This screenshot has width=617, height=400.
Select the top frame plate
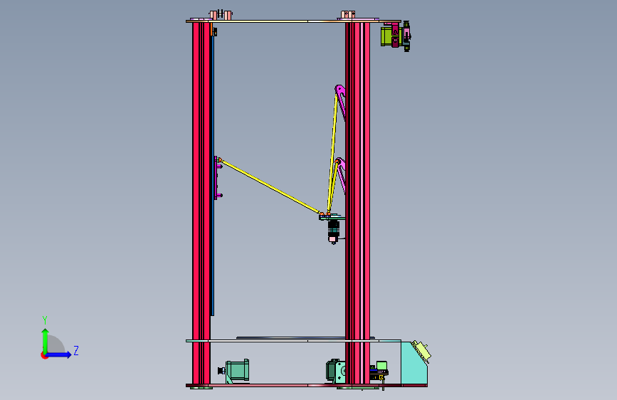tap(293, 21)
